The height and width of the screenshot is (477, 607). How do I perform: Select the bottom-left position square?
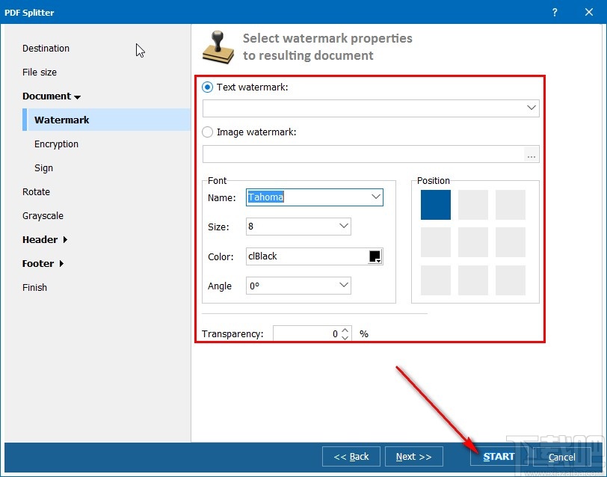click(x=436, y=280)
